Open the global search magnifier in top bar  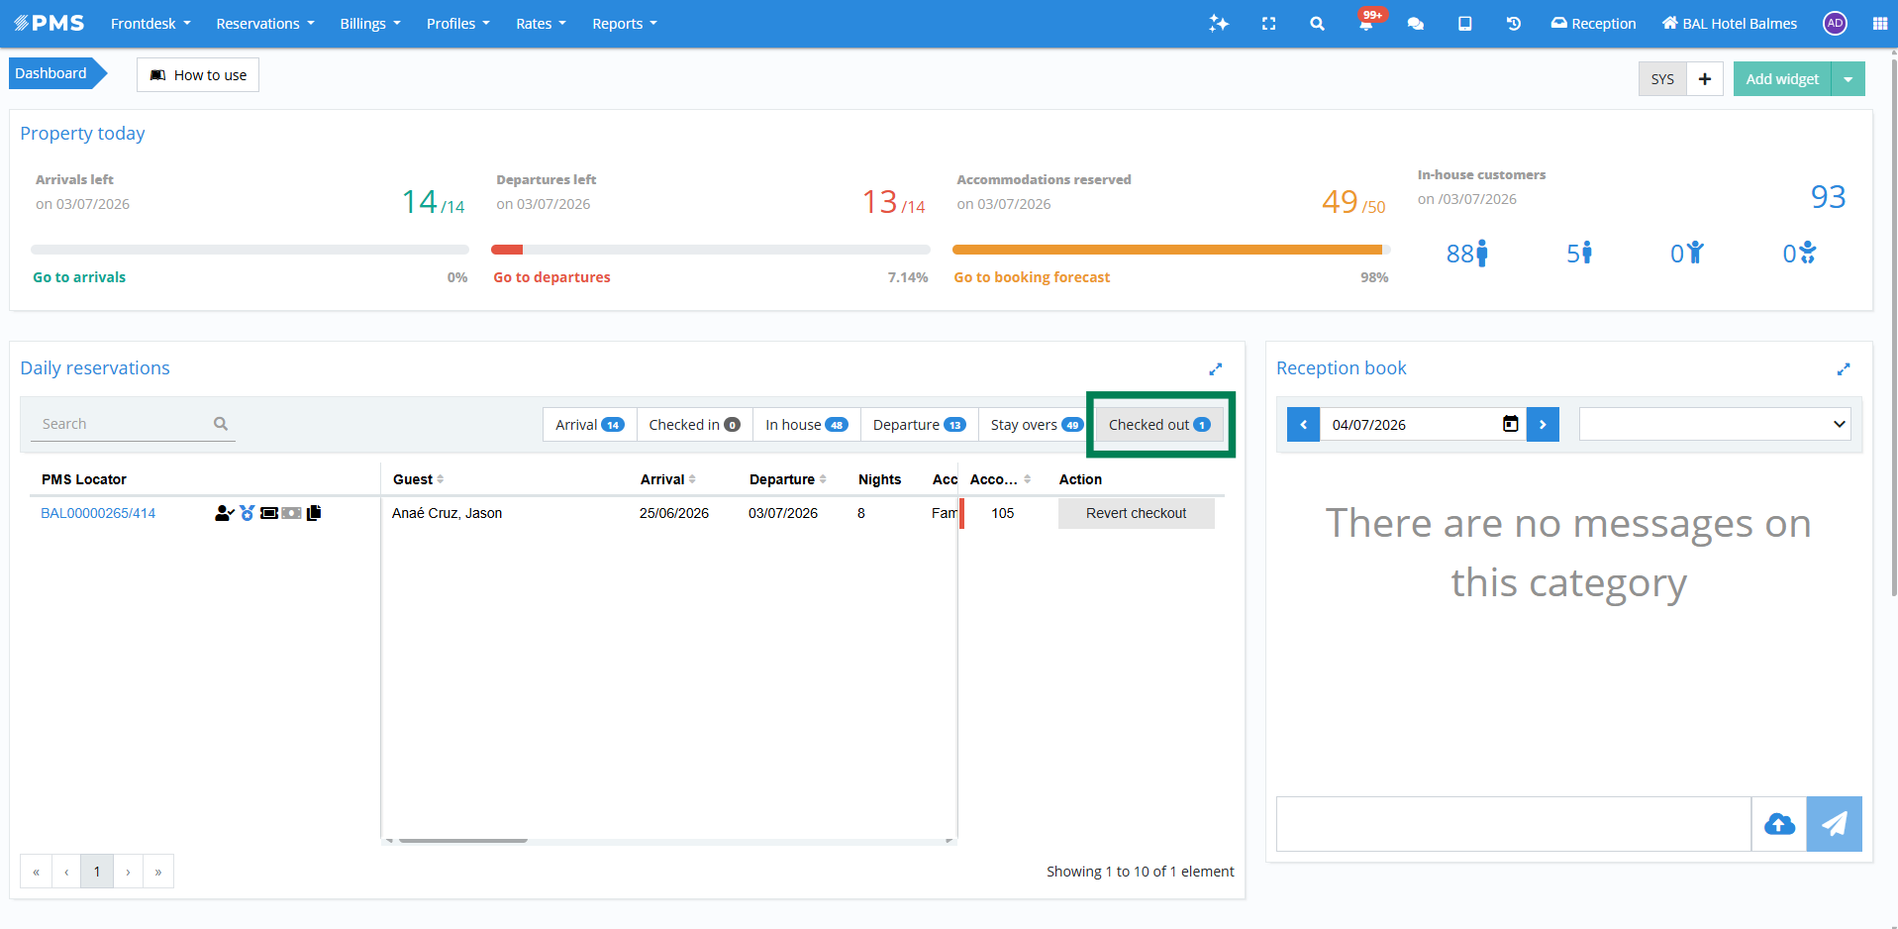[x=1317, y=24]
